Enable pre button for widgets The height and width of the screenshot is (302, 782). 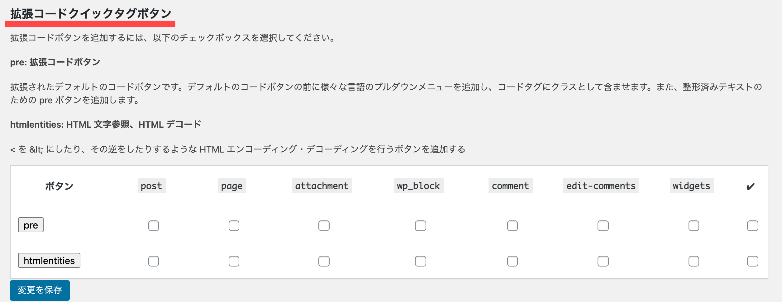pyautogui.click(x=694, y=226)
